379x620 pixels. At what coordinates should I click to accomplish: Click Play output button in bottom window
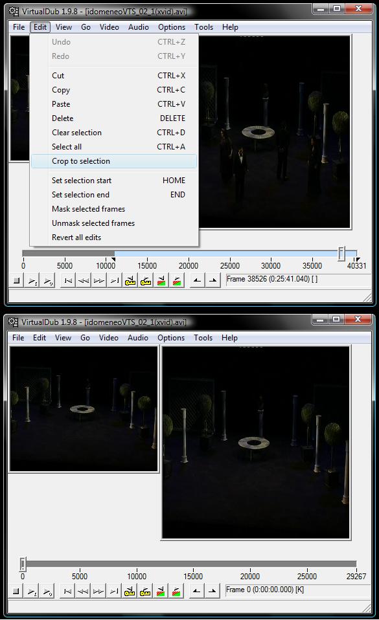(x=47, y=592)
